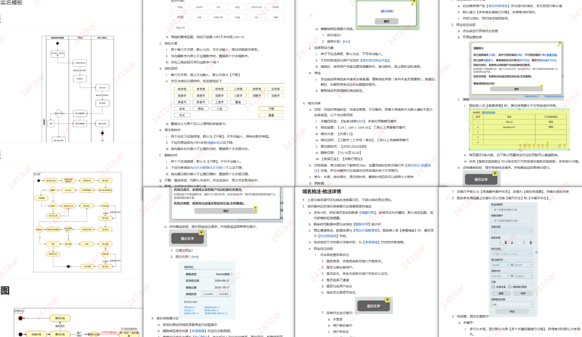Close the 提示信息 popup with its X icon
The height and width of the screenshot is (337, 582).
[412, 4]
